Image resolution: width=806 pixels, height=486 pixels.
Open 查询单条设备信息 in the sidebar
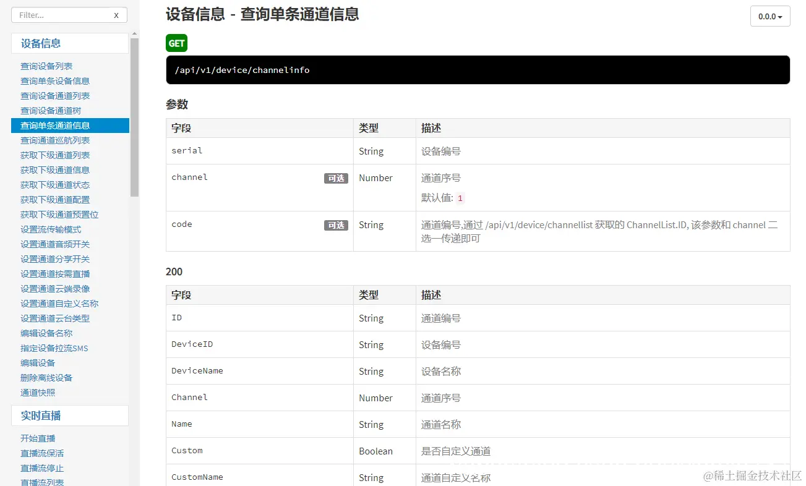pos(55,81)
